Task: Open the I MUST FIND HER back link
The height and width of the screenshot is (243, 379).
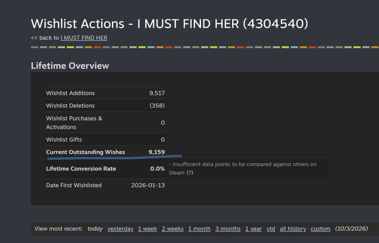Action: [84, 38]
